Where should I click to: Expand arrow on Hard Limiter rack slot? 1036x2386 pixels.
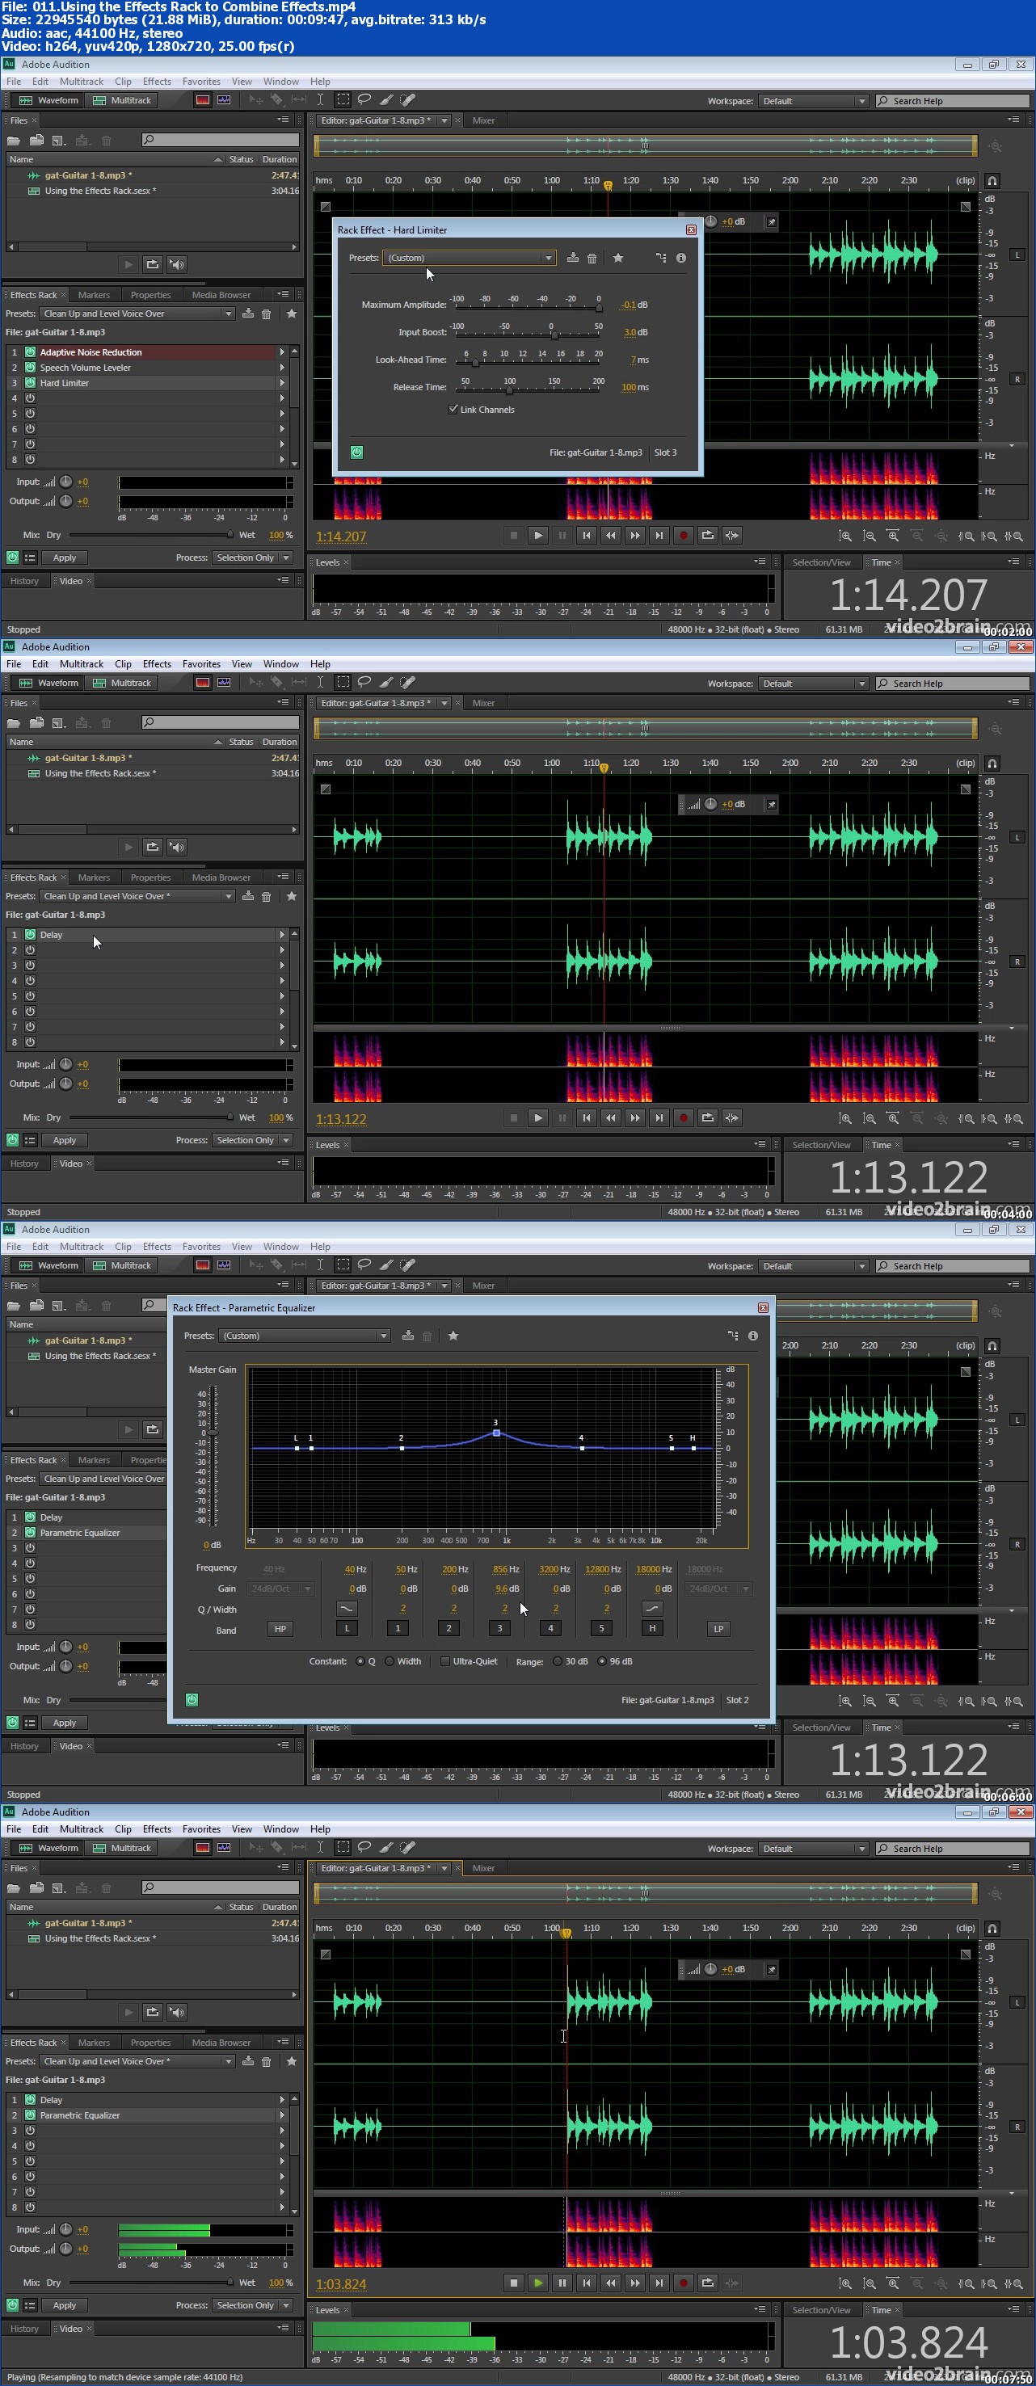pyautogui.click(x=282, y=382)
